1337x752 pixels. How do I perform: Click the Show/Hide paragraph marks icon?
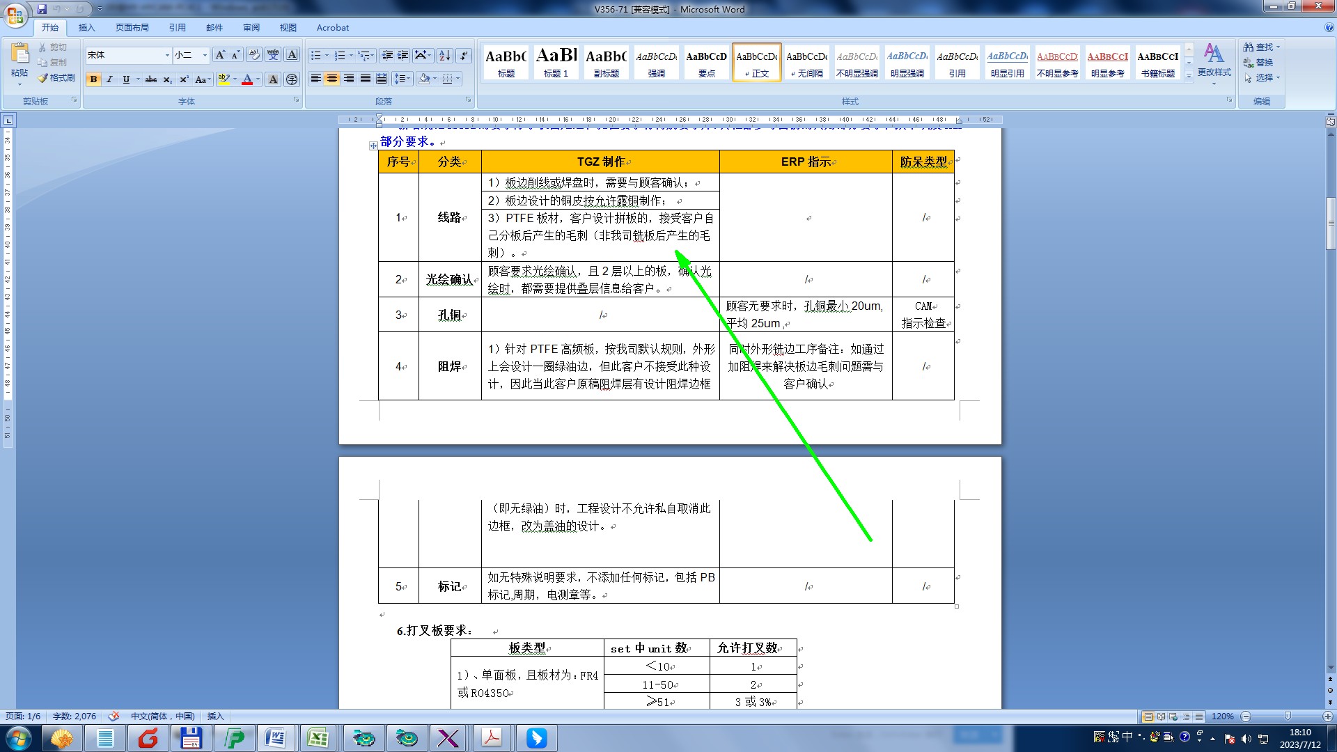click(464, 55)
